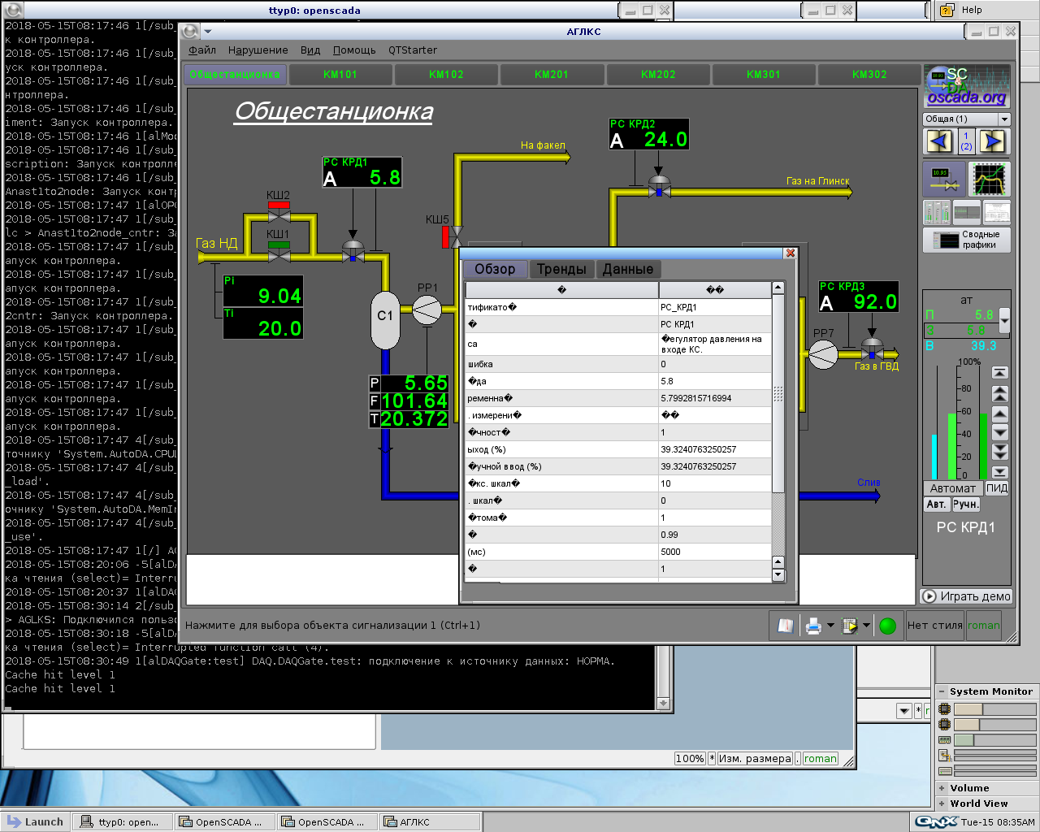
Task: Switch regulator to Авт. mode
Action: 936,505
